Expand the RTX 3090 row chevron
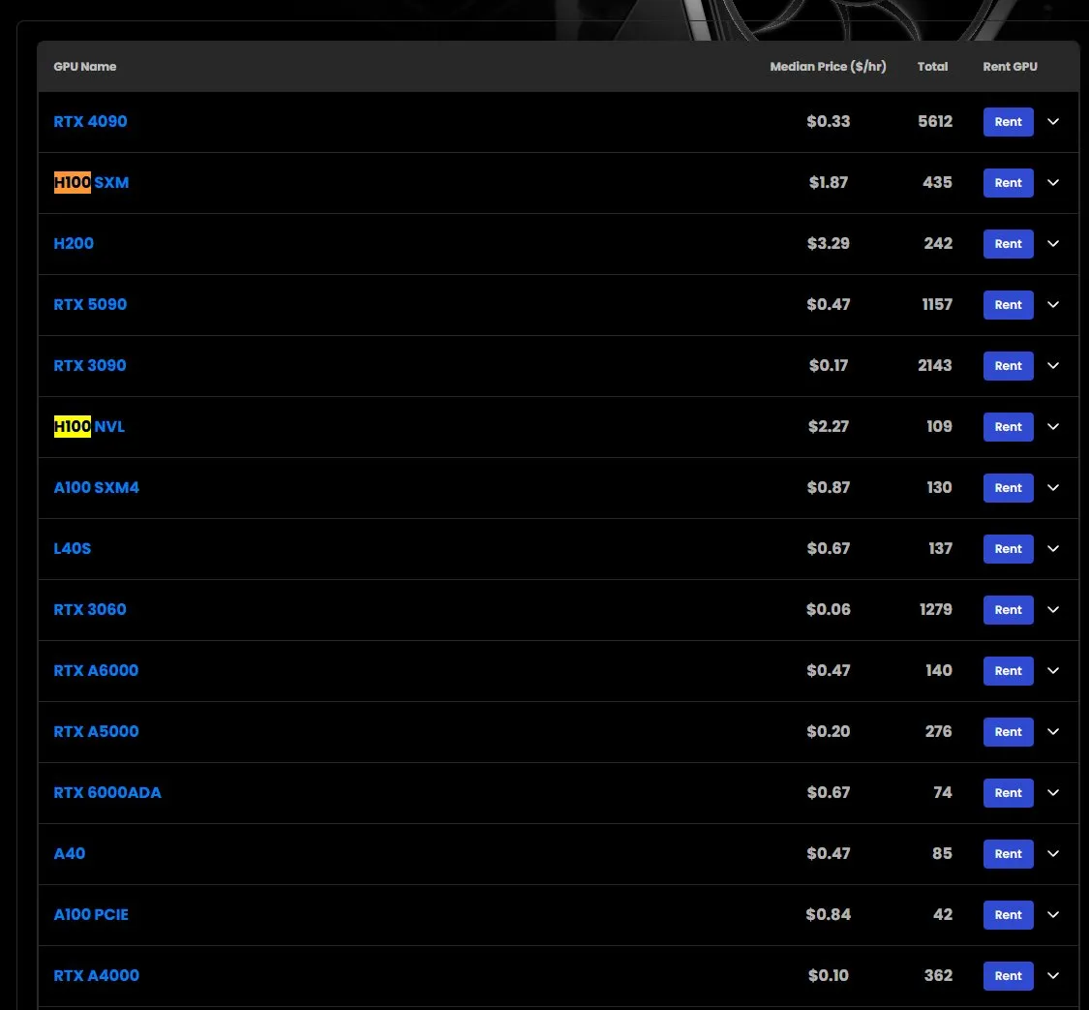 (1053, 365)
